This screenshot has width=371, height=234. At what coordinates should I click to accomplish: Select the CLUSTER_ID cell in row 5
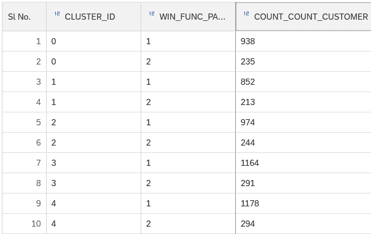94,122
